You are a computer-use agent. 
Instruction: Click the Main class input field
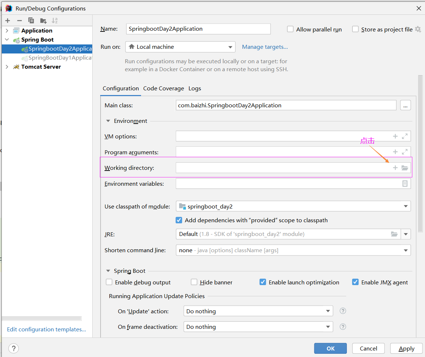click(286, 106)
